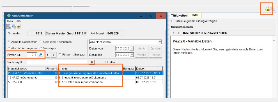The image size is (278, 102).
Task: Click the second toolbar icon in Nachrichtencenter
Action: pos(14,27)
